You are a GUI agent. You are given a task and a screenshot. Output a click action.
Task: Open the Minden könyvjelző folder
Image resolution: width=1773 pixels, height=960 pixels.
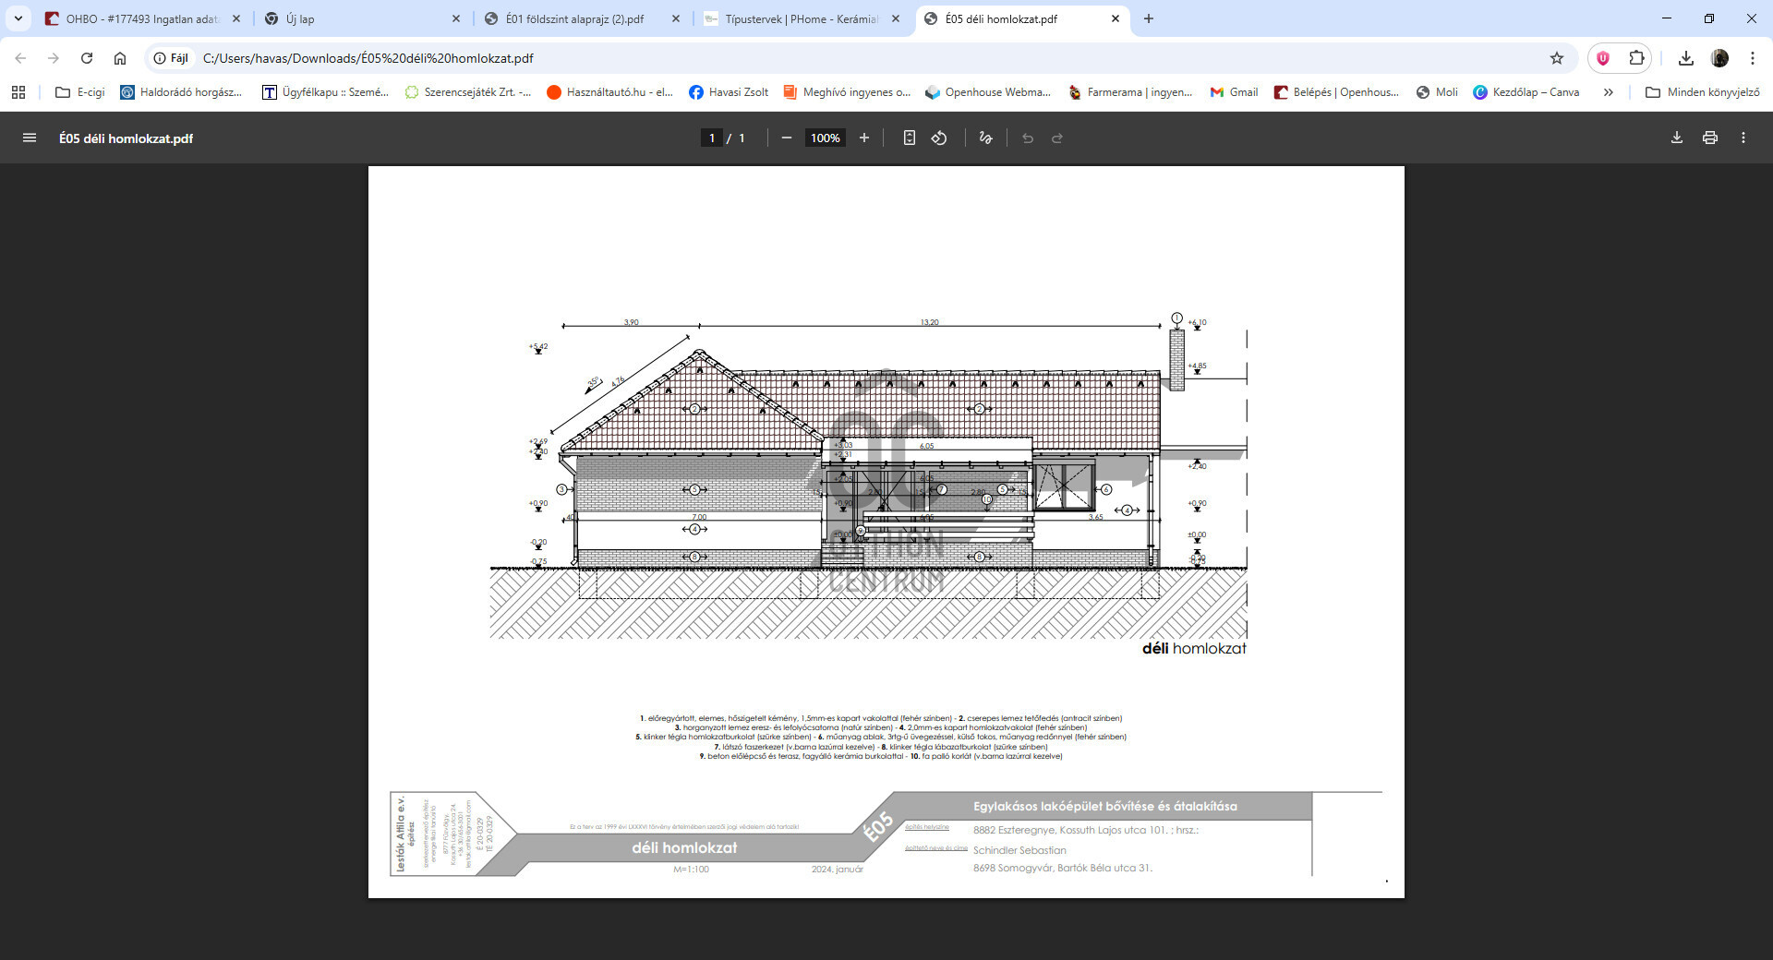(1703, 92)
